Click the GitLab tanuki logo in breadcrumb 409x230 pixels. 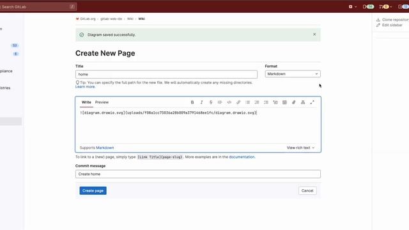coord(77,19)
